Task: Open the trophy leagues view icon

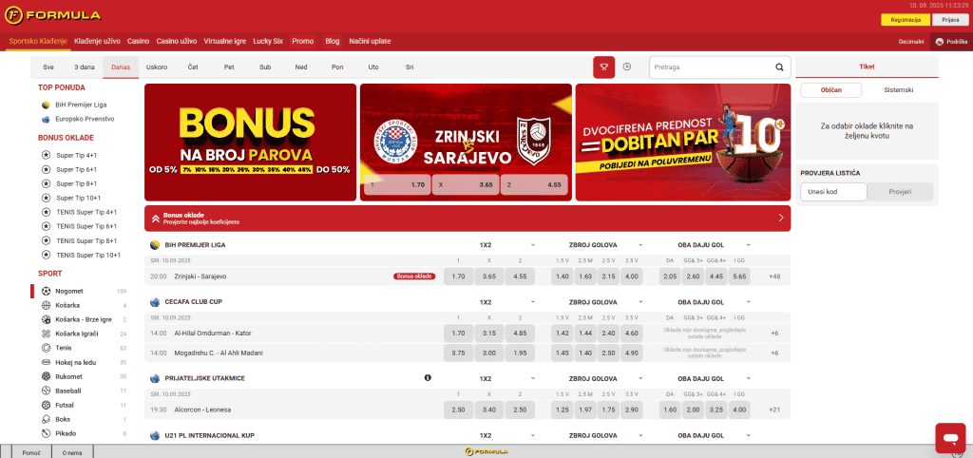Action: coord(603,67)
